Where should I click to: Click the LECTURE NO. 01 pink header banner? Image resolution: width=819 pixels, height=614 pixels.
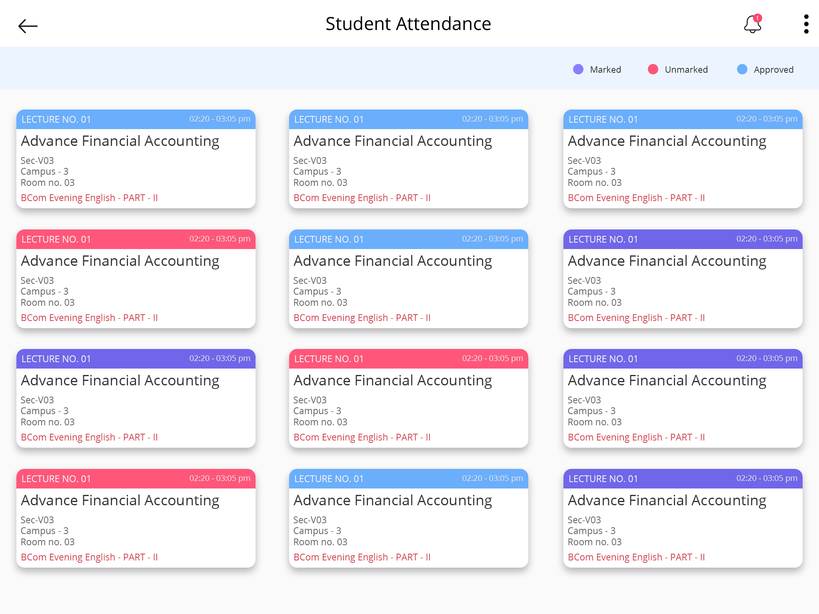(x=136, y=239)
